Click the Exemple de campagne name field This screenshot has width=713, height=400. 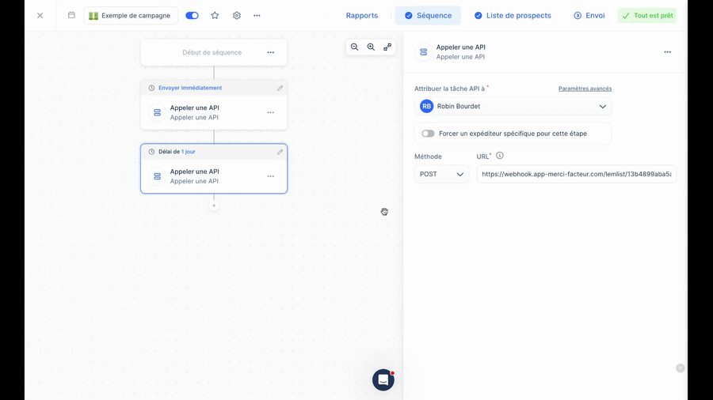(x=131, y=16)
